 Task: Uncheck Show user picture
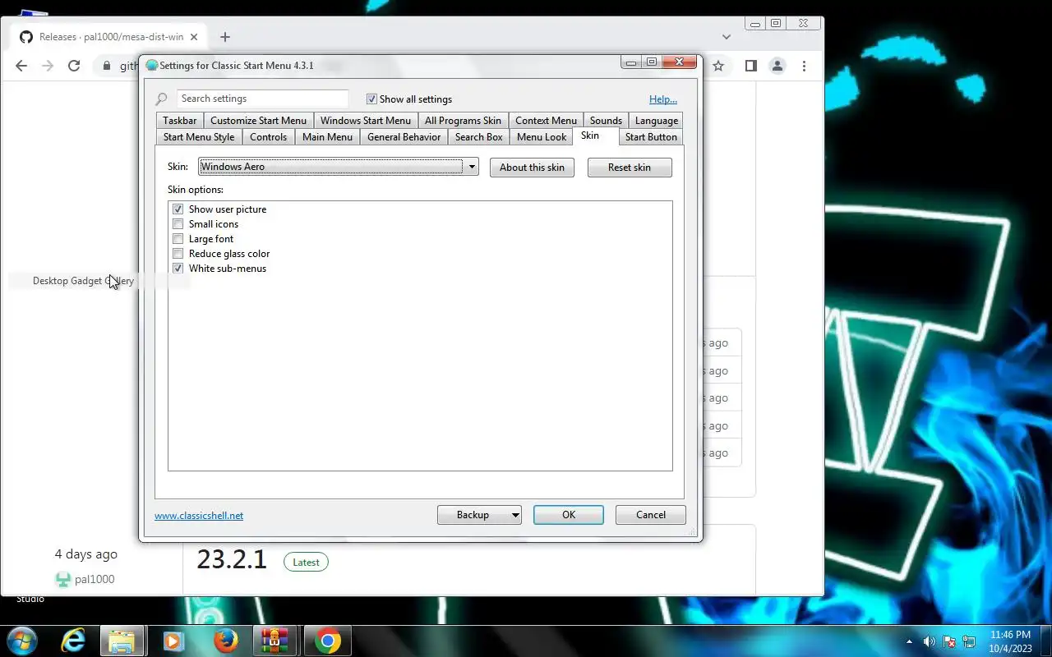click(x=178, y=209)
